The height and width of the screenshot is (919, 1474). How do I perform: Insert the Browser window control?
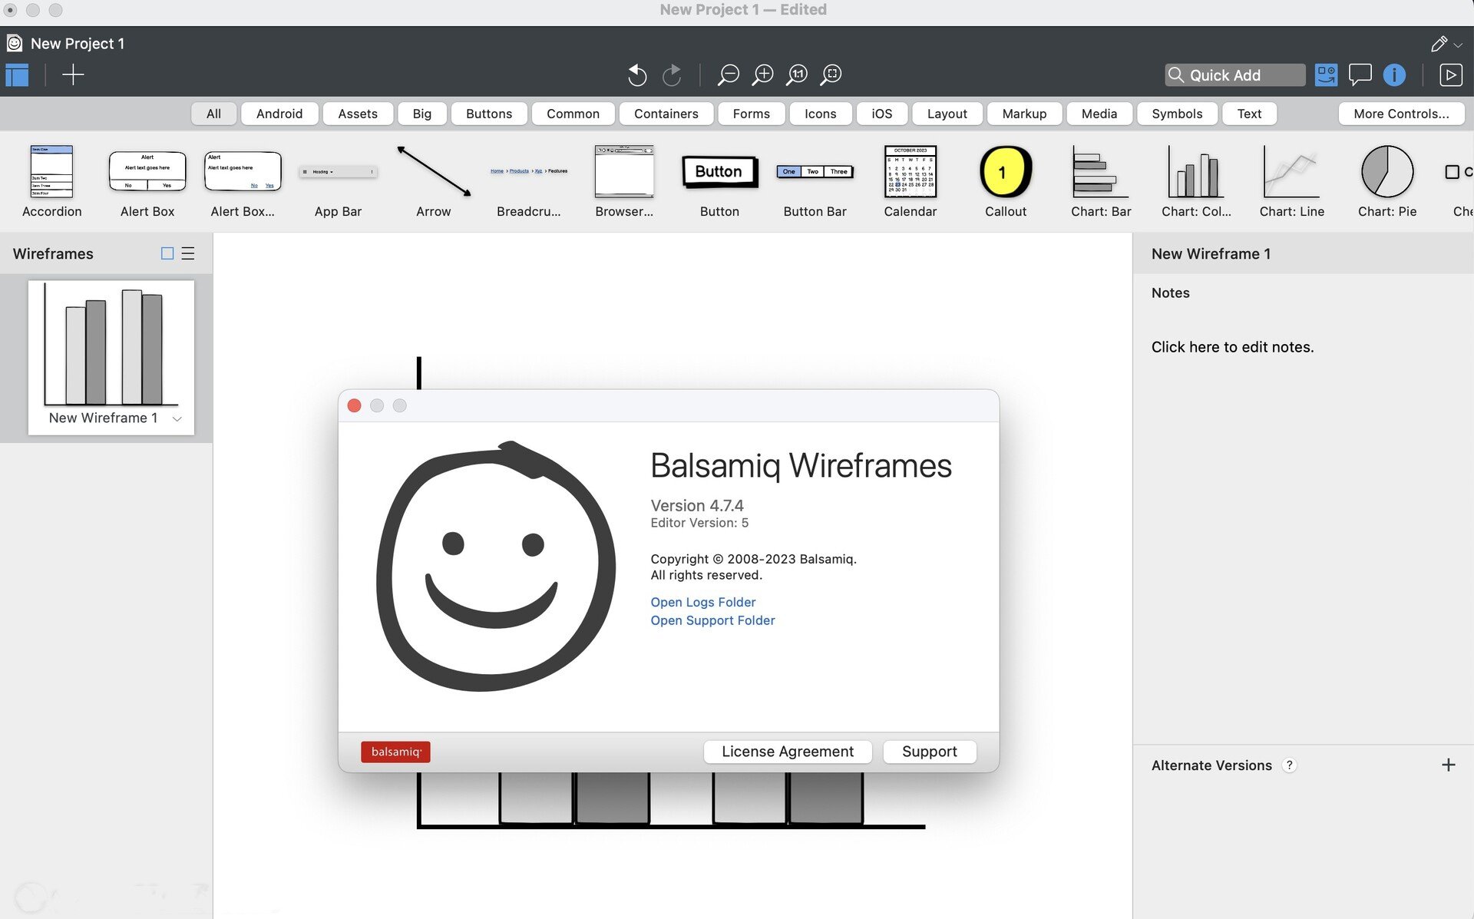[x=624, y=181]
